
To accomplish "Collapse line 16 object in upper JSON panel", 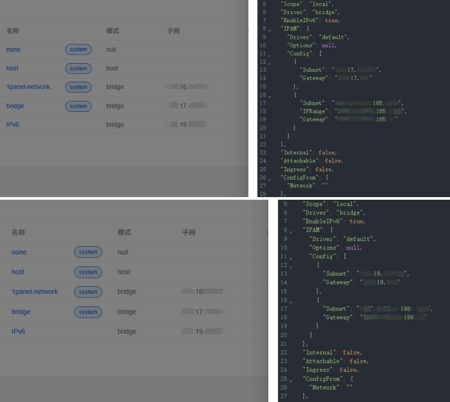I will (x=269, y=97).
